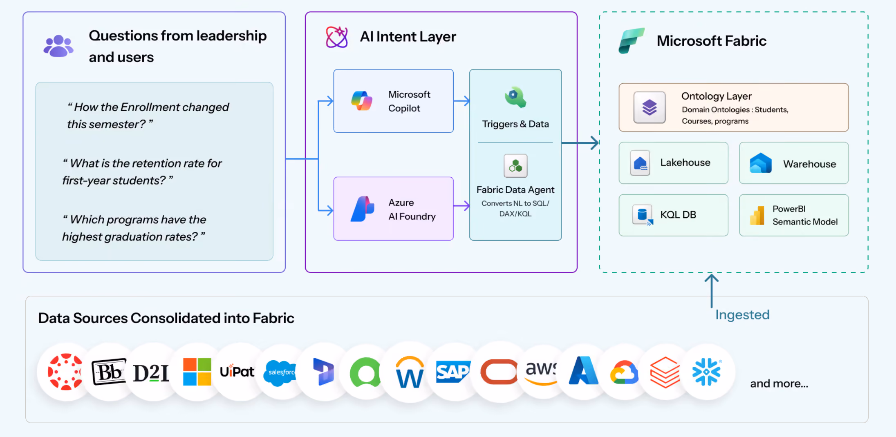
Task: Click the Azure blue A logo
Action: point(583,370)
